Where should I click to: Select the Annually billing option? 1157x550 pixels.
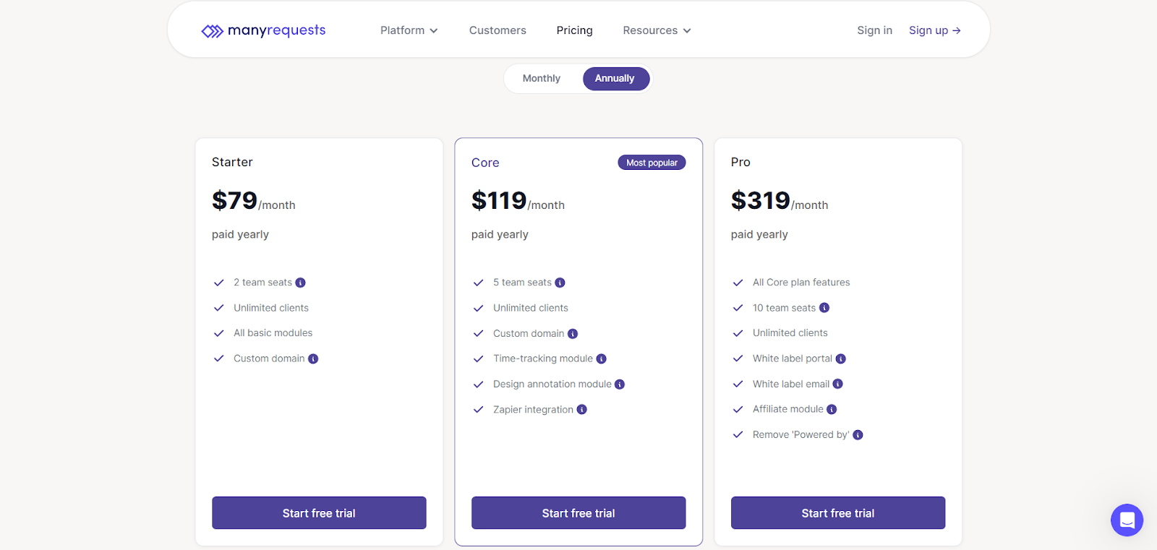615,78
